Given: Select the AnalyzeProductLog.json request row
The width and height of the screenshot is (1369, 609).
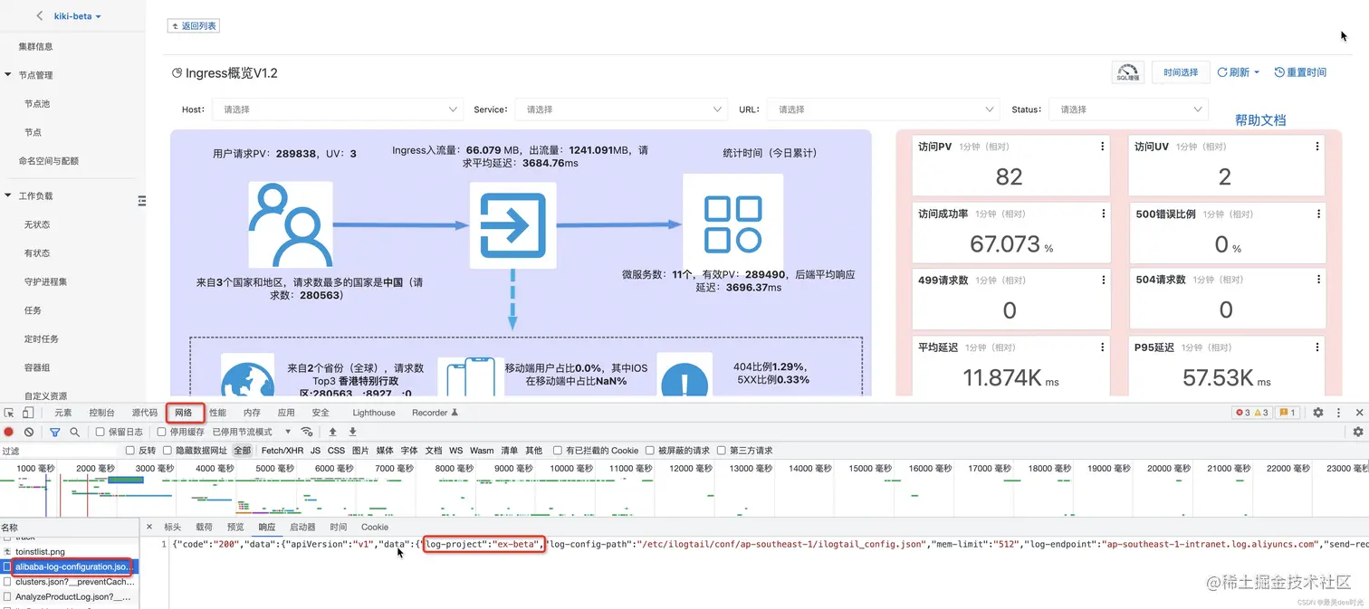Looking at the screenshot, I should (69, 597).
